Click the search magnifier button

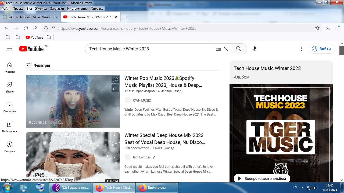238,49
